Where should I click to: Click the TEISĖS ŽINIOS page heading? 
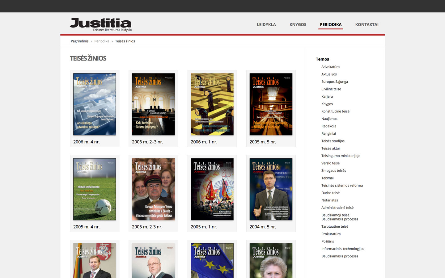88,58
